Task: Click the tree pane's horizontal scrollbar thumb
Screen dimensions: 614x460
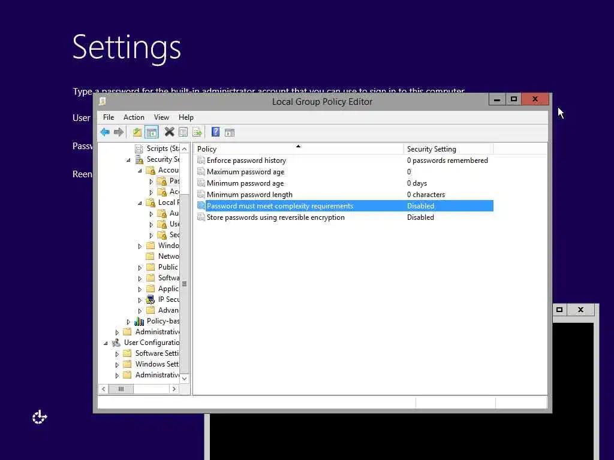Action: [x=121, y=389]
